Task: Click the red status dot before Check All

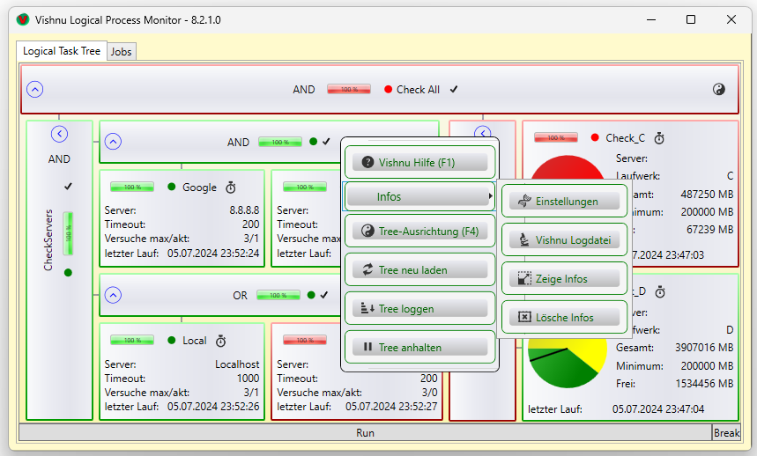Action: 388,90
